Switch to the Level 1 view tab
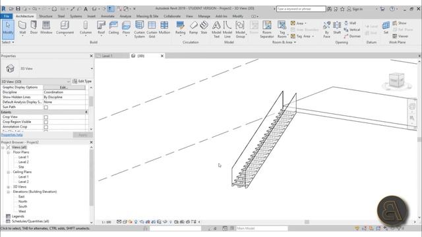This screenshot has height=237, width=422. coord(107,56)
